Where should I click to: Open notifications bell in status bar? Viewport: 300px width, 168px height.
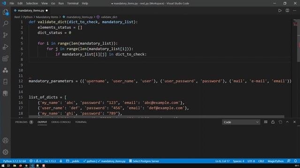(x=295, y=161)
